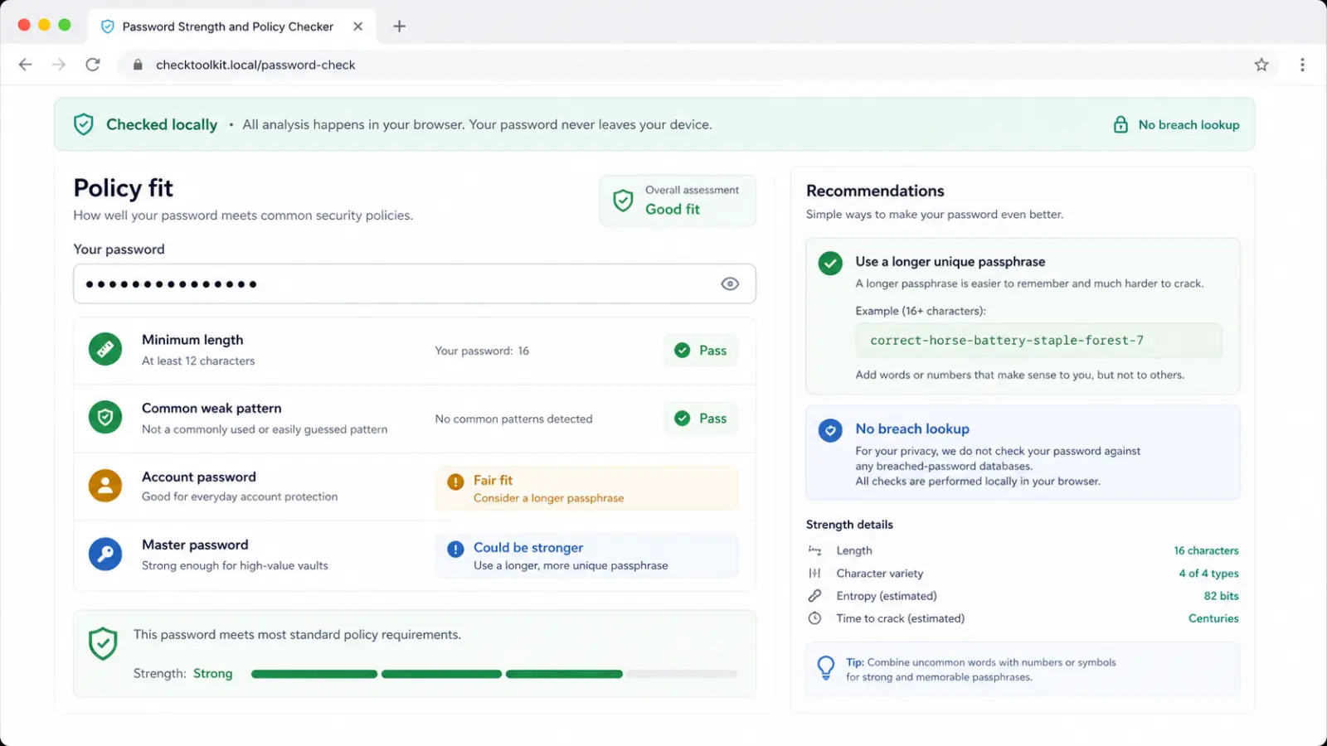
Task: Click the example passphrase correct-horse-battery-staple-forest-7
Action: coord(1007,341)
